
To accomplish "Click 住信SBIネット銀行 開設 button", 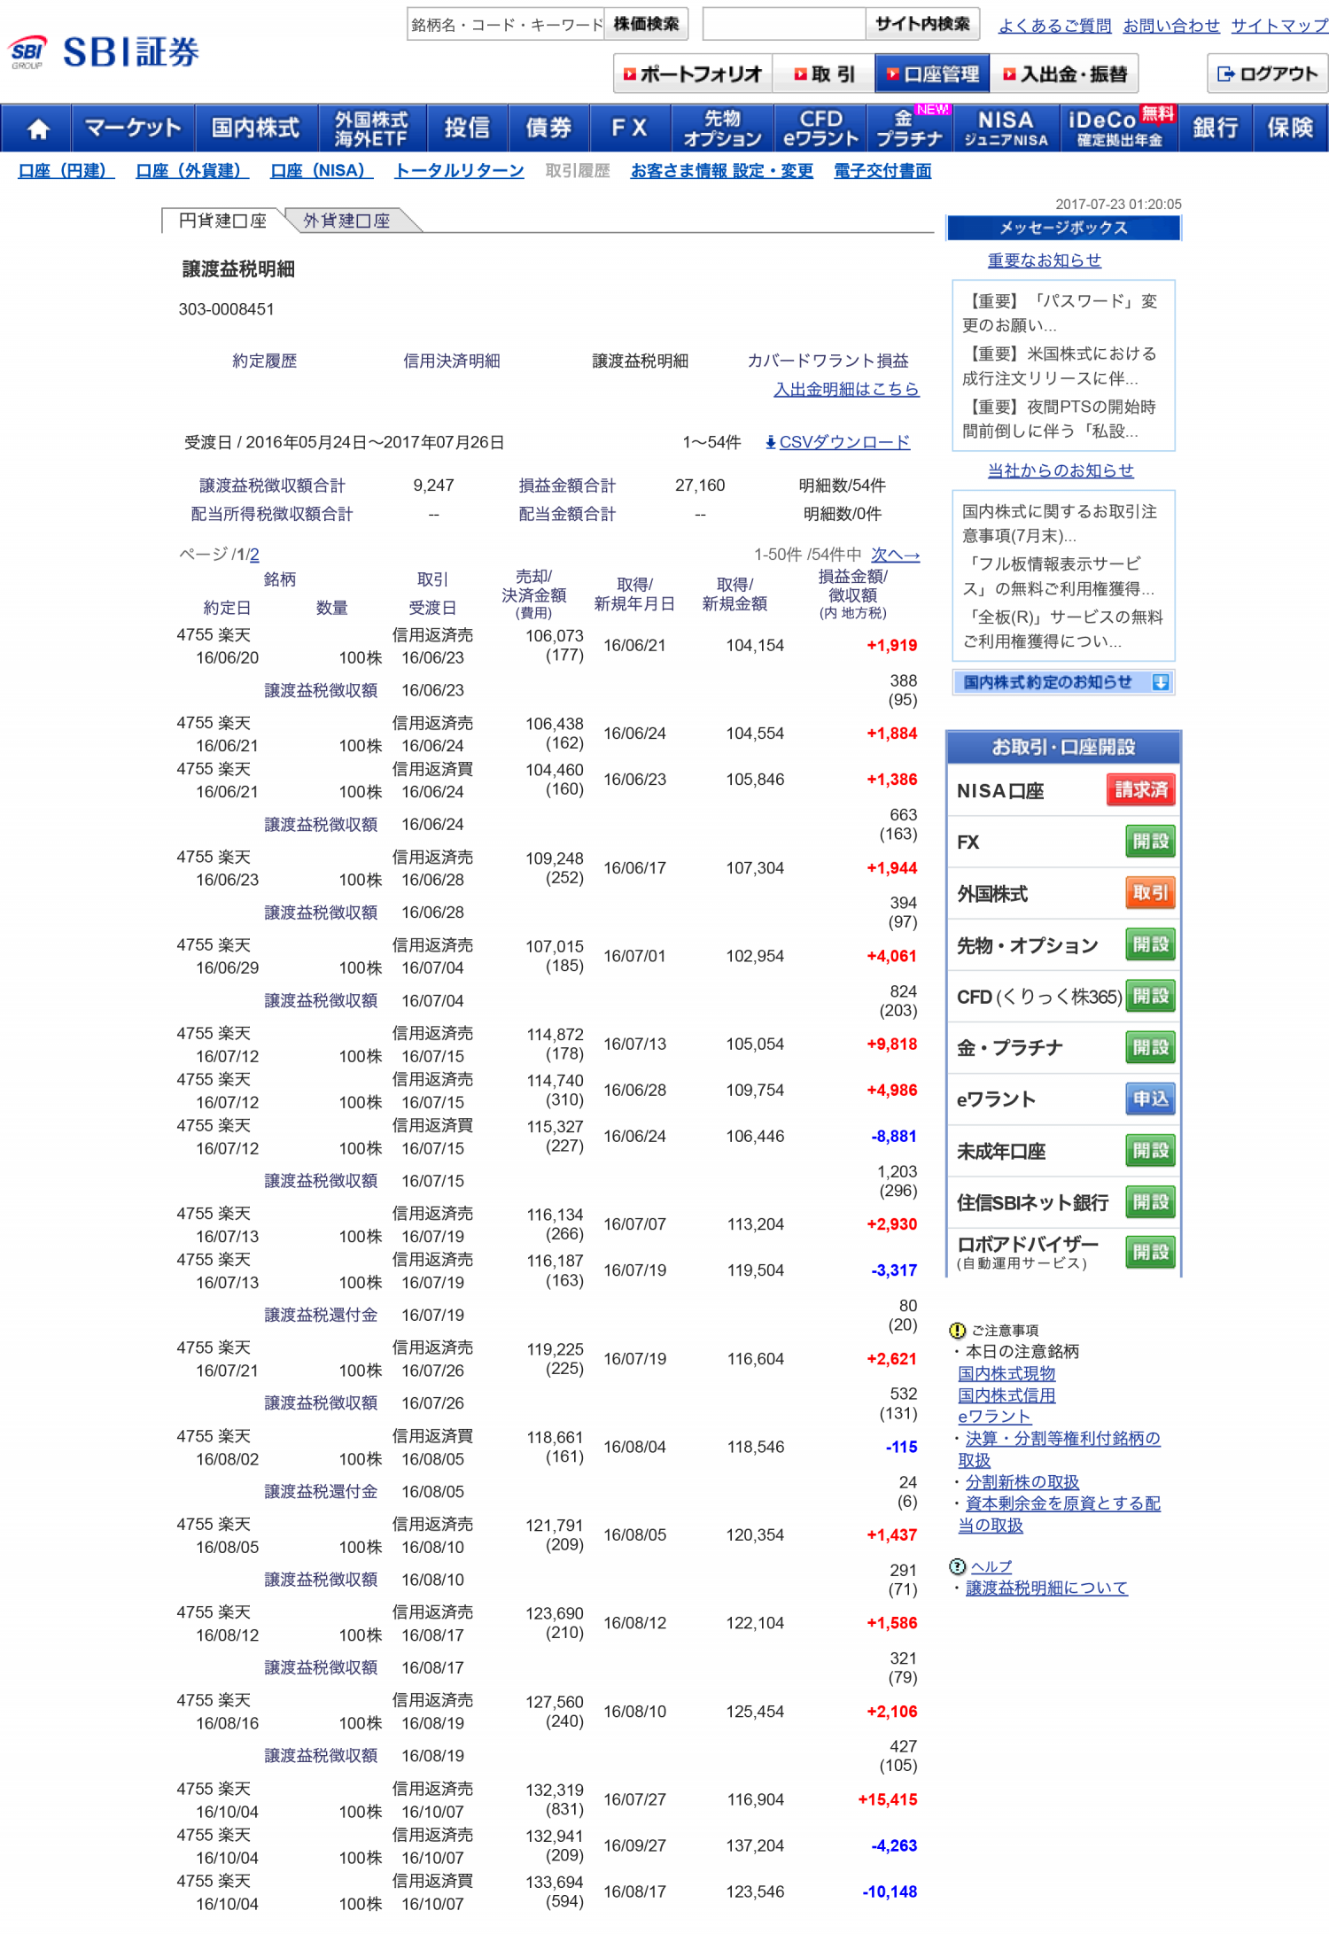I will click(x=1150, y=1201).
